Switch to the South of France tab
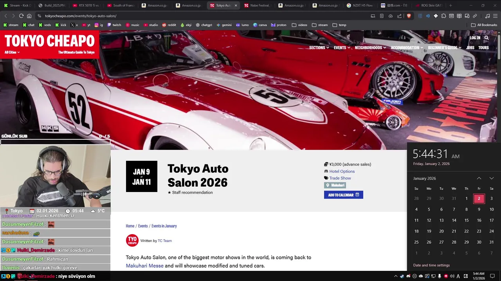501x281 pixels. click(120, 5)
